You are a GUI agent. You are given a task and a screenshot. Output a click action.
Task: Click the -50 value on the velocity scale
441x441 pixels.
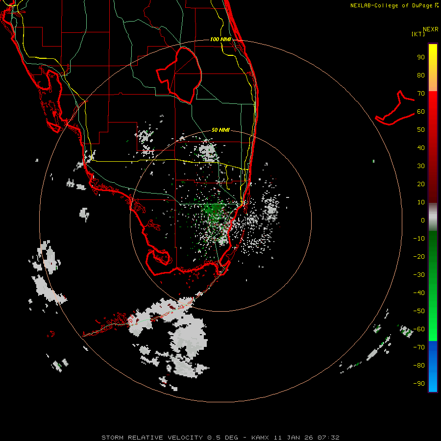click(x=419, y=311)
